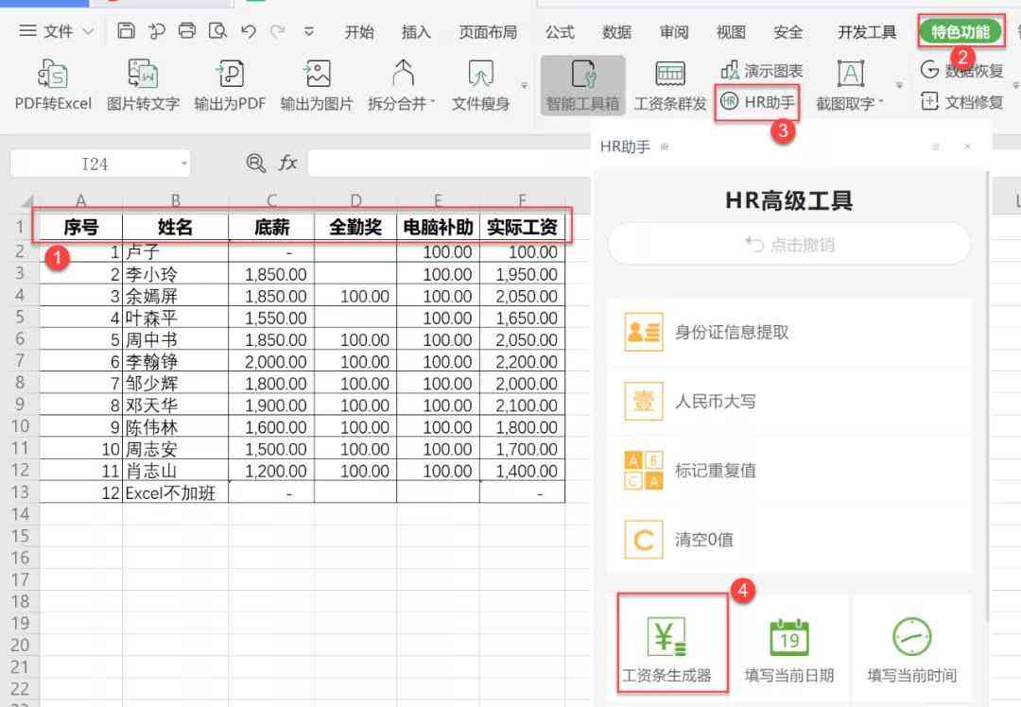Select column A header
Screen dimensions: 1021x707
(x=80, y=200)
